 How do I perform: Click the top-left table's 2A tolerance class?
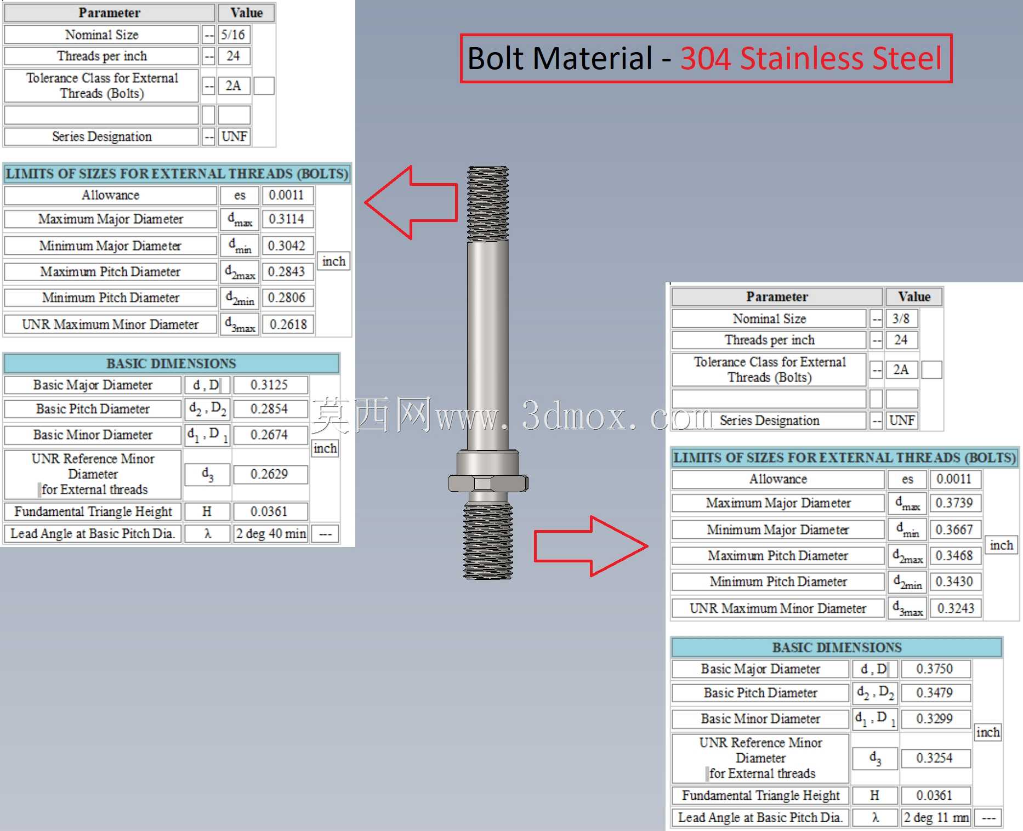234,86
